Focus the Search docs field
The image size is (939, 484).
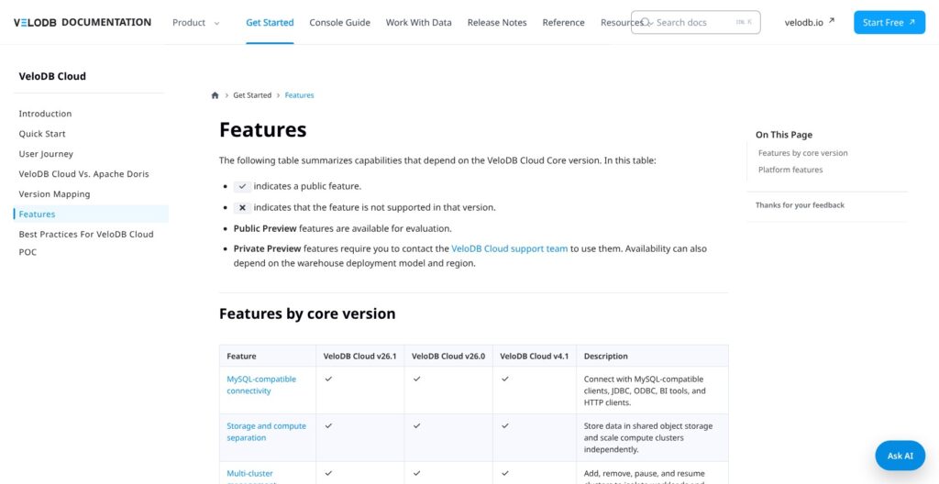[x=696, y=22]
